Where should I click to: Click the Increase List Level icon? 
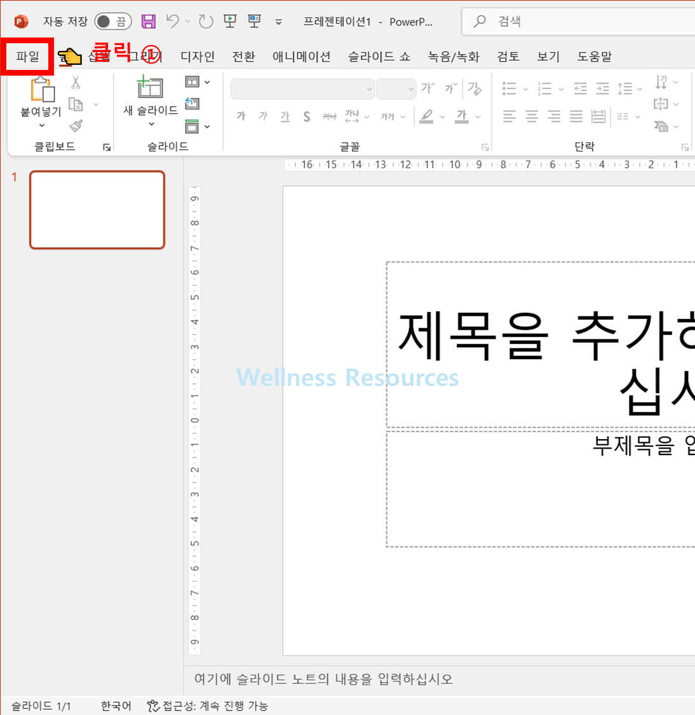[602, 88]
